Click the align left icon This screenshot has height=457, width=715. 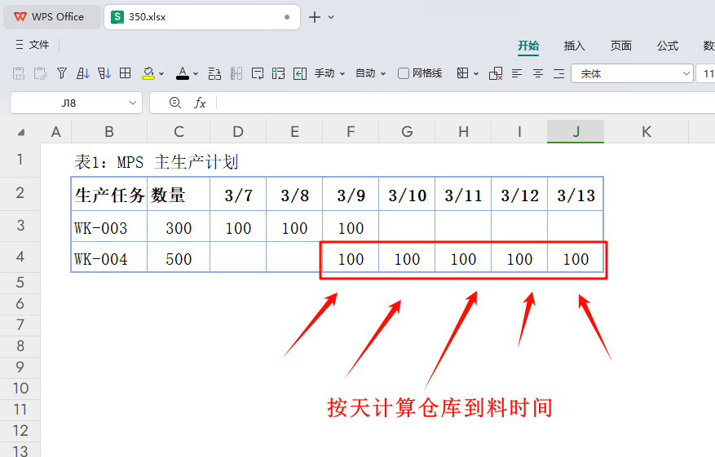point(517,73)
